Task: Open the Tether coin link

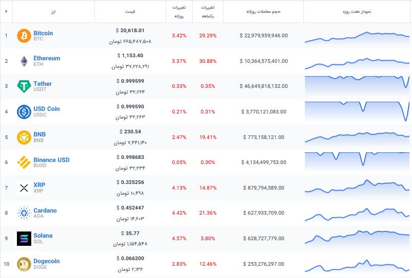Action: [x=43, y=84]
